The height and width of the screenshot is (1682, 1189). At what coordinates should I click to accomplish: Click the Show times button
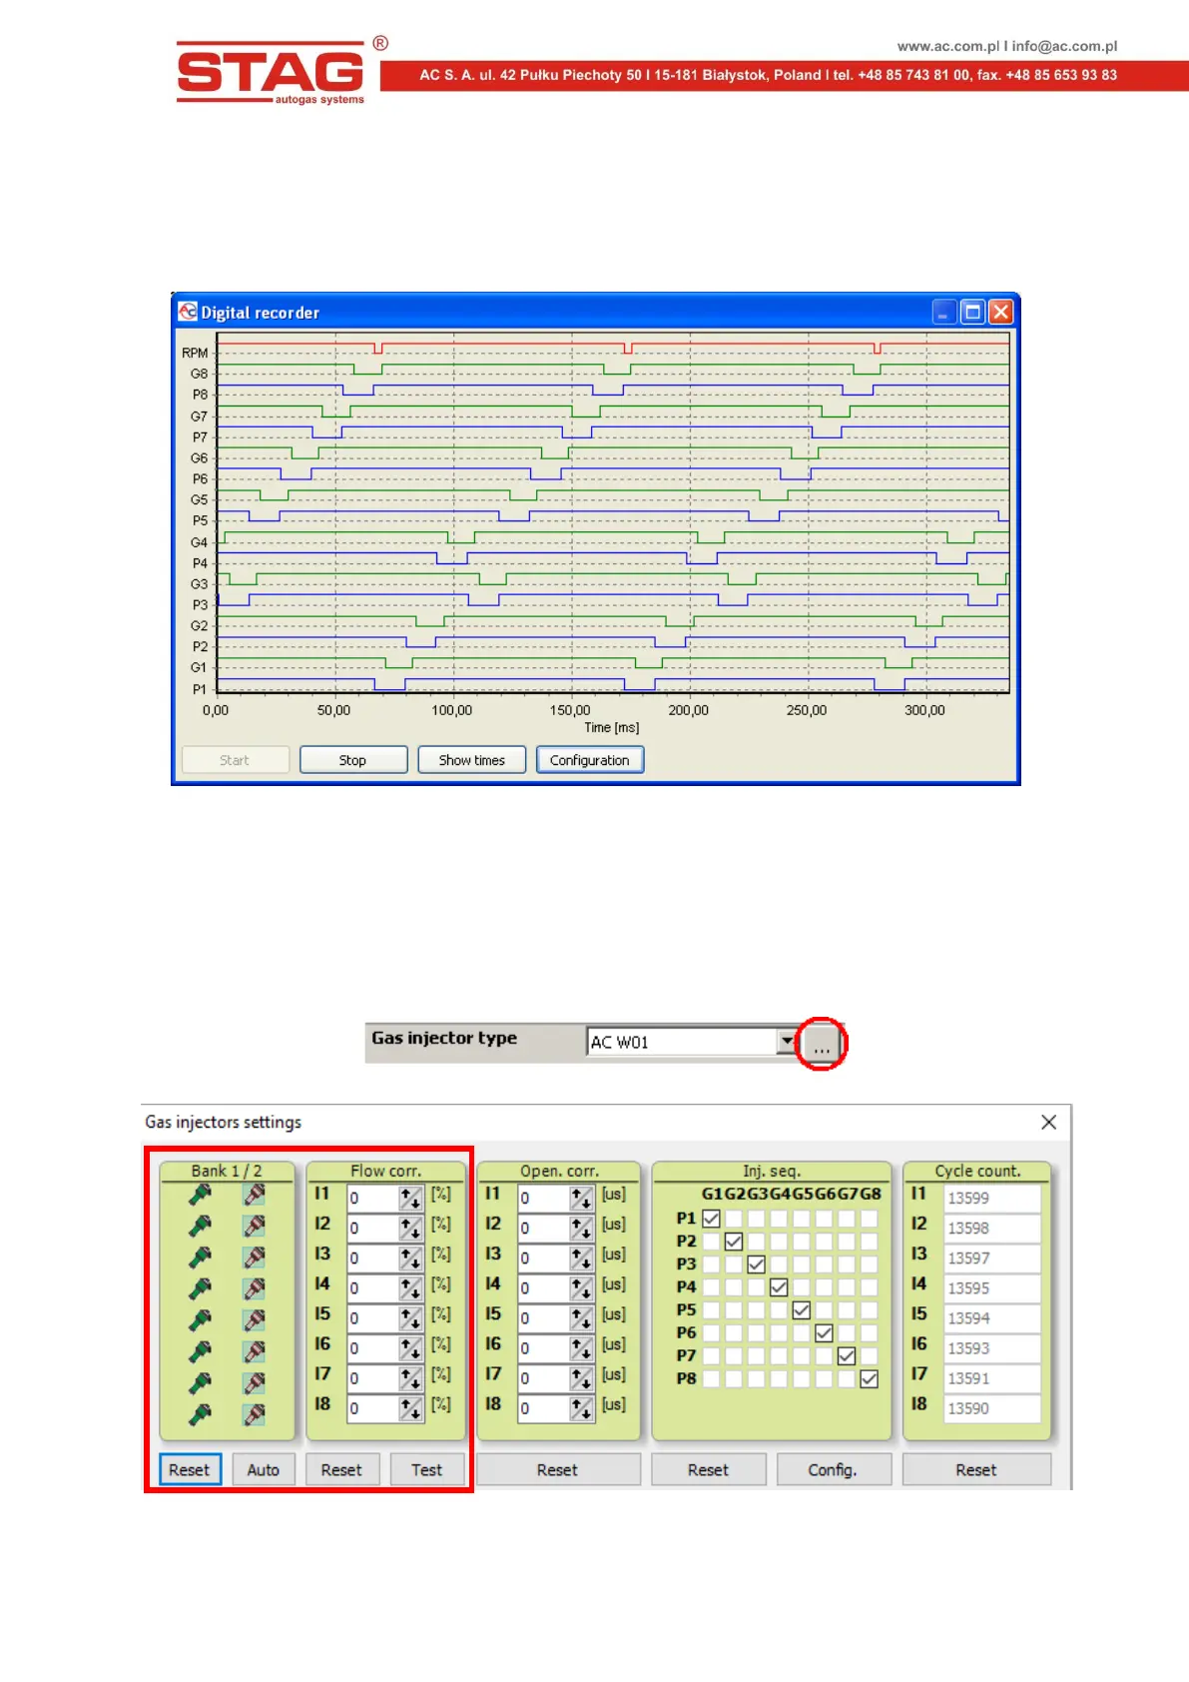471,760
